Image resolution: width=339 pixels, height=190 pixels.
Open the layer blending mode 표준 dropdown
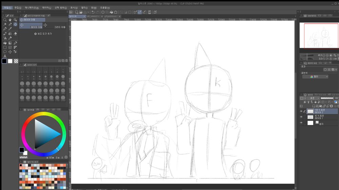coord(313,98)
